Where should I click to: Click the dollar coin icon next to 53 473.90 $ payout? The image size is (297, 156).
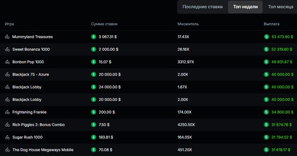266,37
